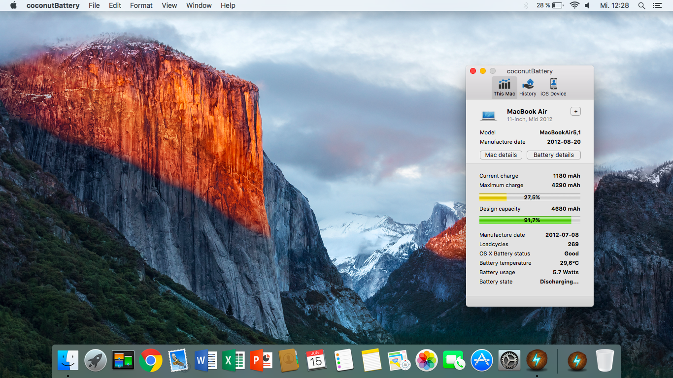The height and width of the screenshot is (378, 673).
Task: Click running coconutBattery icon next to System Preferences
Action: tap(537, 360)
